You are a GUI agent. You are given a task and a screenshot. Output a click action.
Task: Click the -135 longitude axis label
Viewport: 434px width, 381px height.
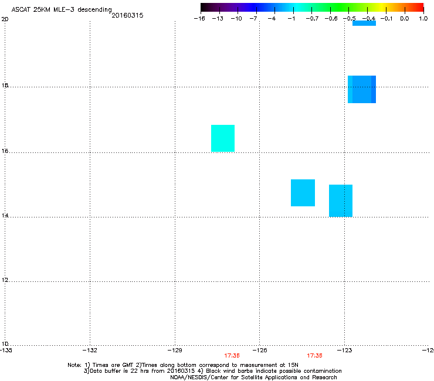(6, 351)
